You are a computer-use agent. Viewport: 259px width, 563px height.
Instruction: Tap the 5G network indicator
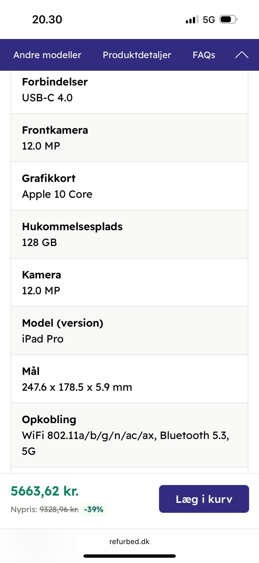point(209,20)
